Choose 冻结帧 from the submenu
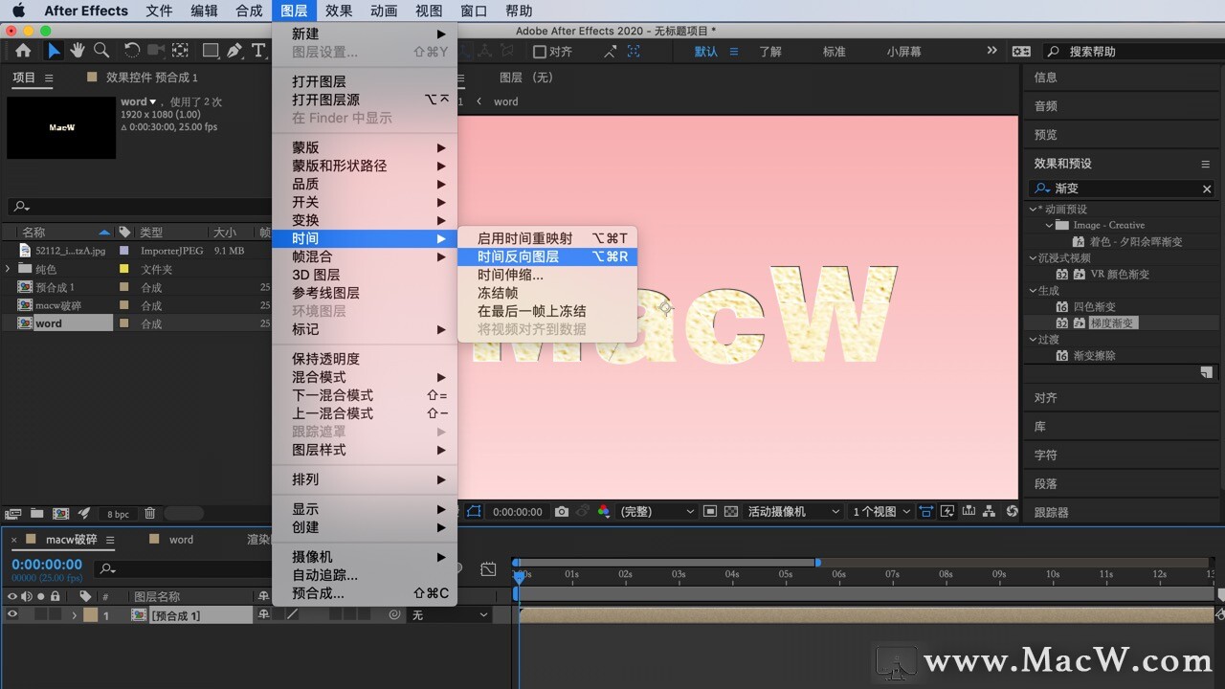The width and height of the screenshot is (1225, 689). [547, 293]
